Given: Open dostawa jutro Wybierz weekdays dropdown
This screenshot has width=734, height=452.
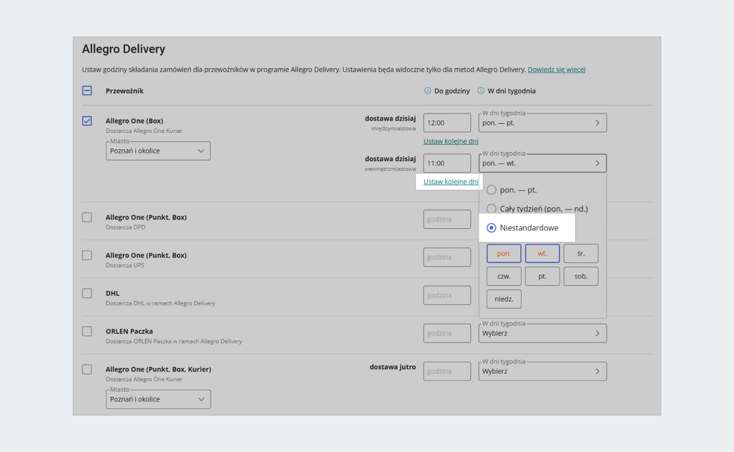Looking at the screenshot, I should (543, 371).
